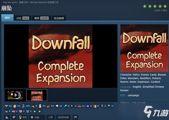Click the Relics tag link

coord(136,75)
